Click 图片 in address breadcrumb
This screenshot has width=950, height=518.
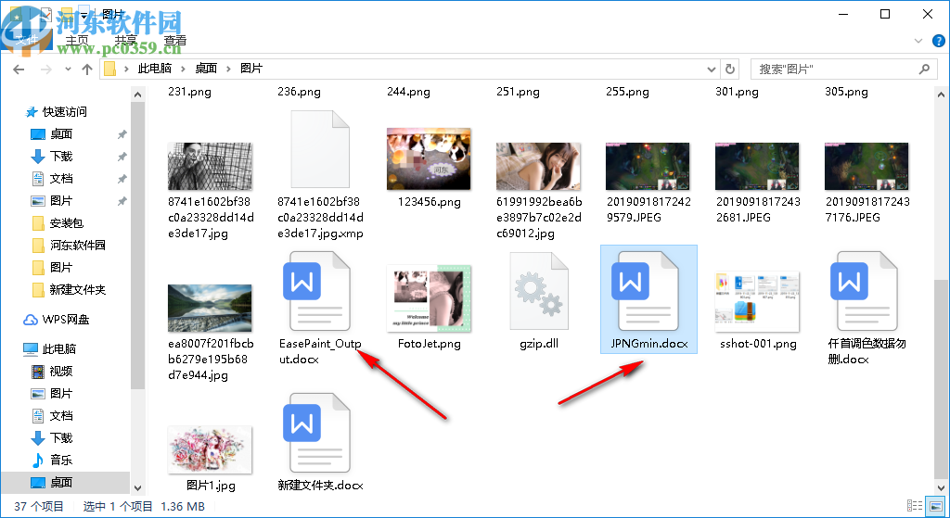(x=251, y=69)
